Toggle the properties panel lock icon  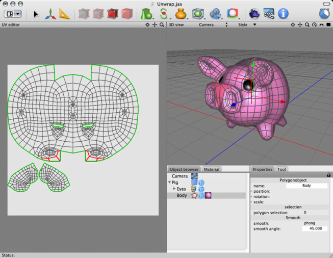point(328,175)
